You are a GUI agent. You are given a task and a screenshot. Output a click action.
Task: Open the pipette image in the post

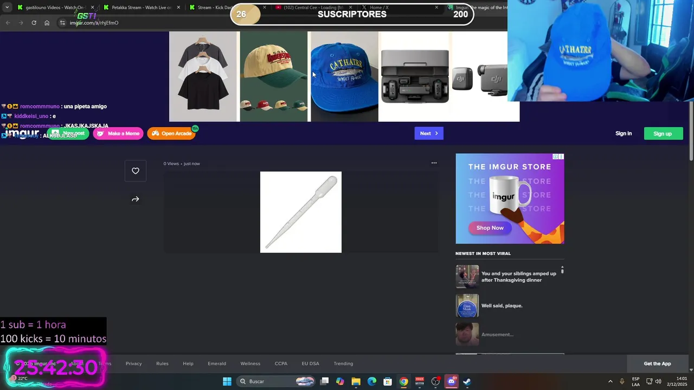click(x=301, y=212)
